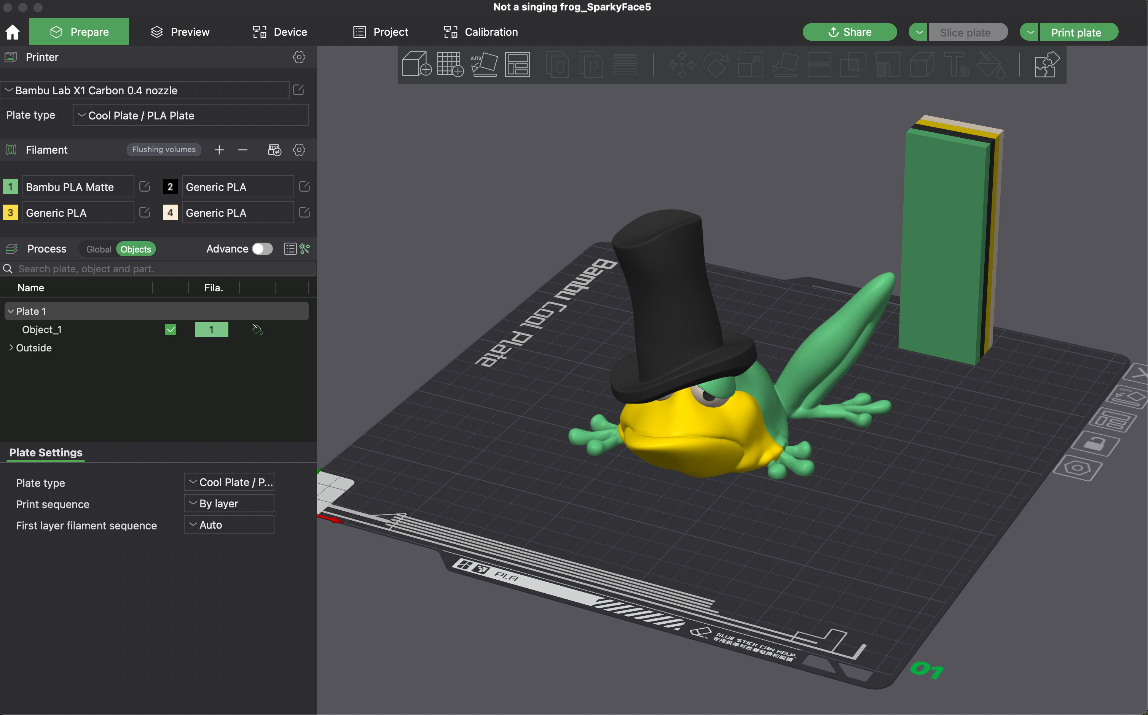The image size is (1148, 715).
Task: Select the Color painting bucket tool
Action: pos(991,64)
